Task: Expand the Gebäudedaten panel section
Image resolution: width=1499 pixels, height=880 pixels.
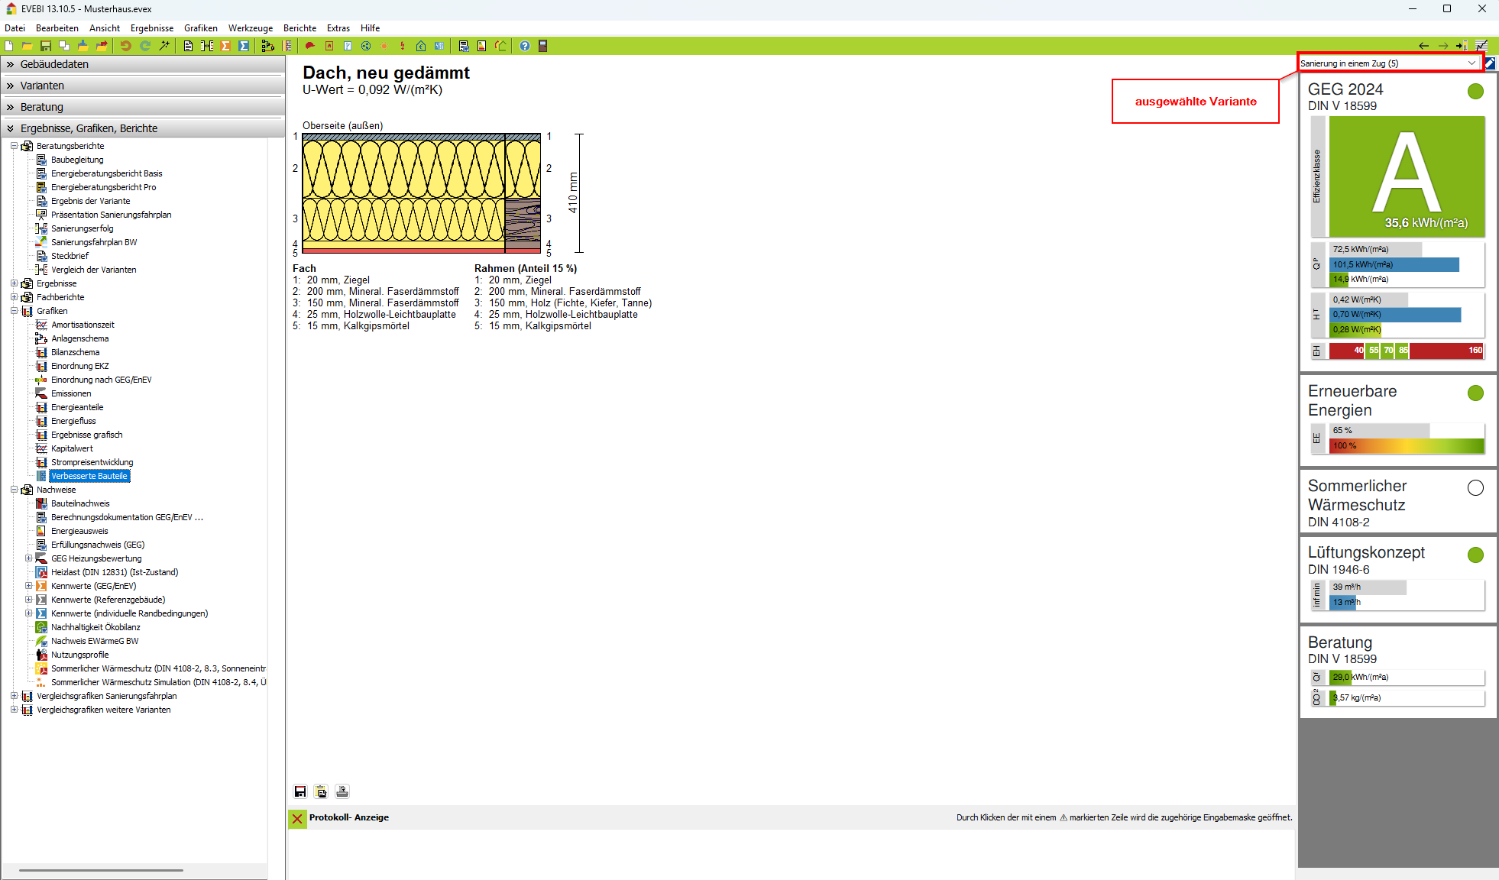Action: point(54,64)
